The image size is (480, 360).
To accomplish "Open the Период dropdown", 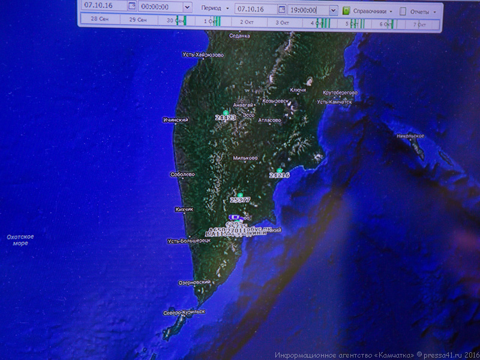I will point(216,9).
